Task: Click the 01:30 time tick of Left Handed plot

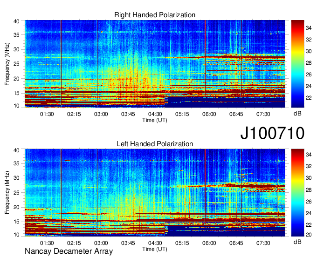Action: click(x=47, y=243)
